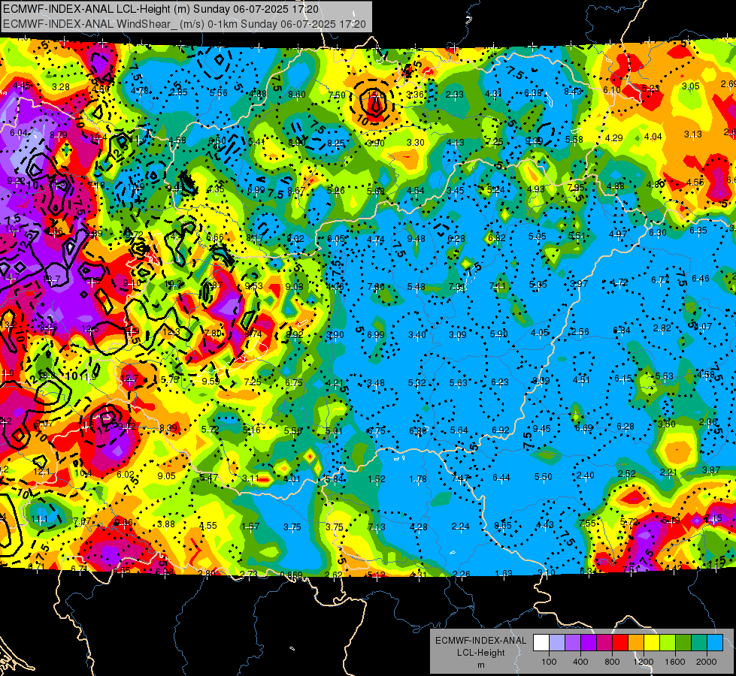Viewport: 736px width, 676px height.
Task: Click the grid value 7.50 on the map
Action: coord(337,95)
